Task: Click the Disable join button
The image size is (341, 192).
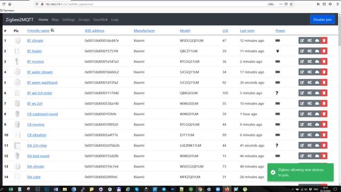Action: [x=322, y=20]
